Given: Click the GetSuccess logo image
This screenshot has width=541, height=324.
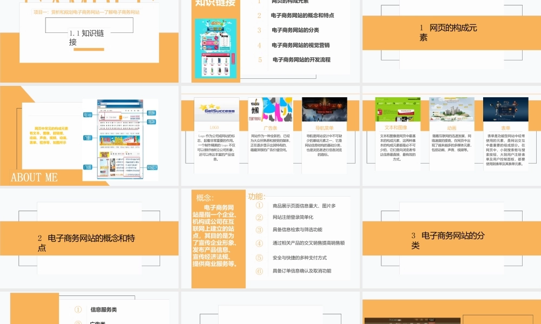Looking at the screenshot, I should [217, 110].
